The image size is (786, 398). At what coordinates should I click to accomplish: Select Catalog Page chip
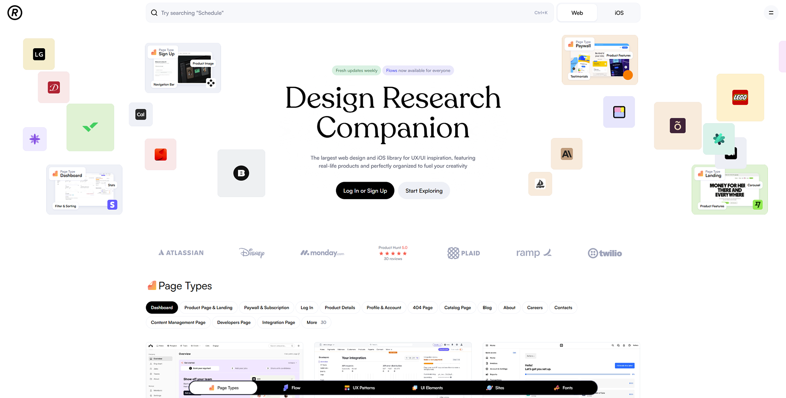point(458,308)
